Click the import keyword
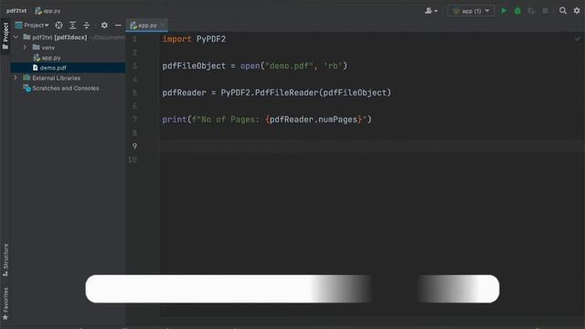The height and width of the screenshot is (329, 585). click(176, 39)
